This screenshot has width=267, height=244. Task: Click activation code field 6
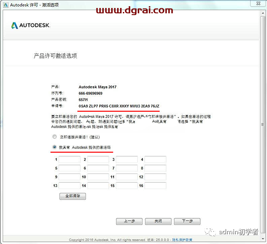(98, 168)
